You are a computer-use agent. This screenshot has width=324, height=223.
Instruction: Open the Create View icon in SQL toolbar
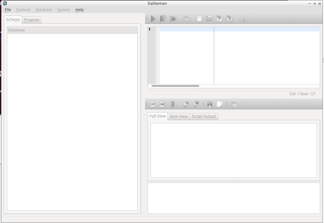coord(186,19)
